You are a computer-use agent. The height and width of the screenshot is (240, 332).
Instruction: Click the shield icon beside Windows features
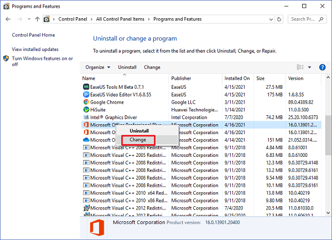click(6, 59)
